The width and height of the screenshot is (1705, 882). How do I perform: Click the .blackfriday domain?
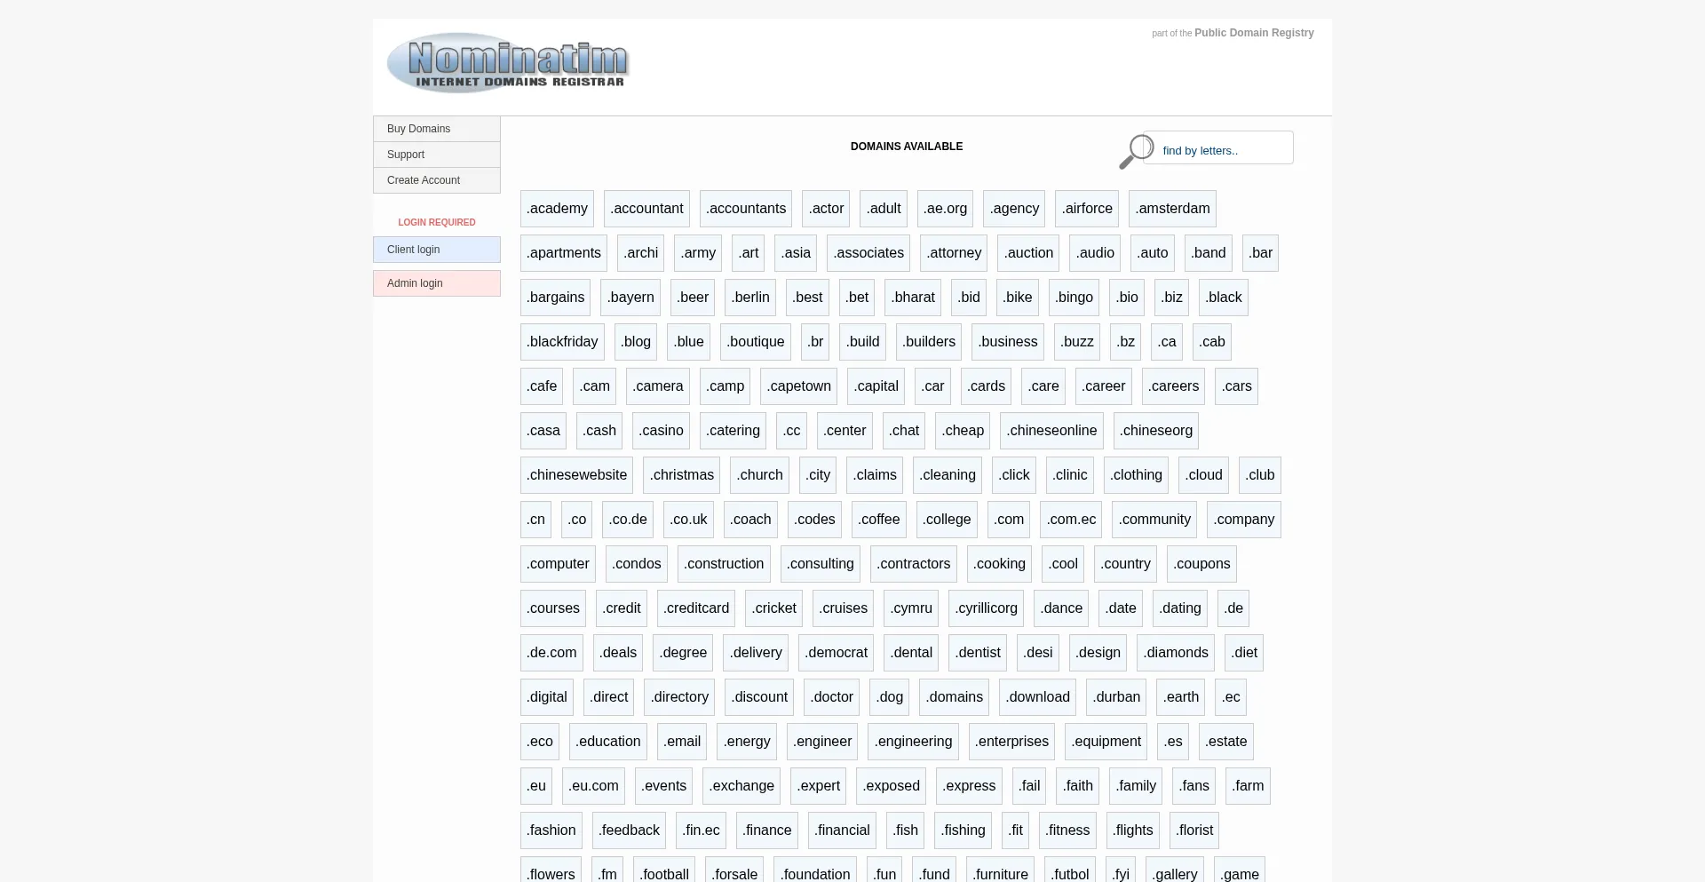pos(562,342)
